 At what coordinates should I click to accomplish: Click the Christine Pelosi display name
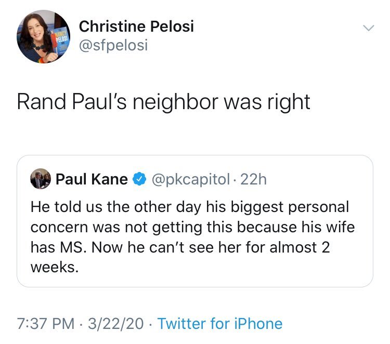tap(136, 26)
